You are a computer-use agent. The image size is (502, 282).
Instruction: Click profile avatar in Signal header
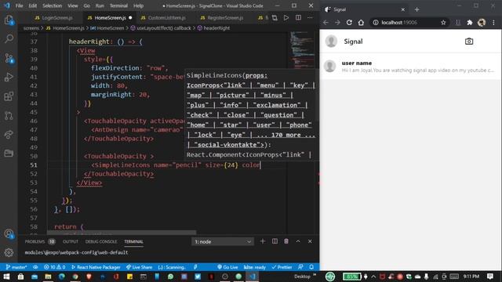point(331,42)
